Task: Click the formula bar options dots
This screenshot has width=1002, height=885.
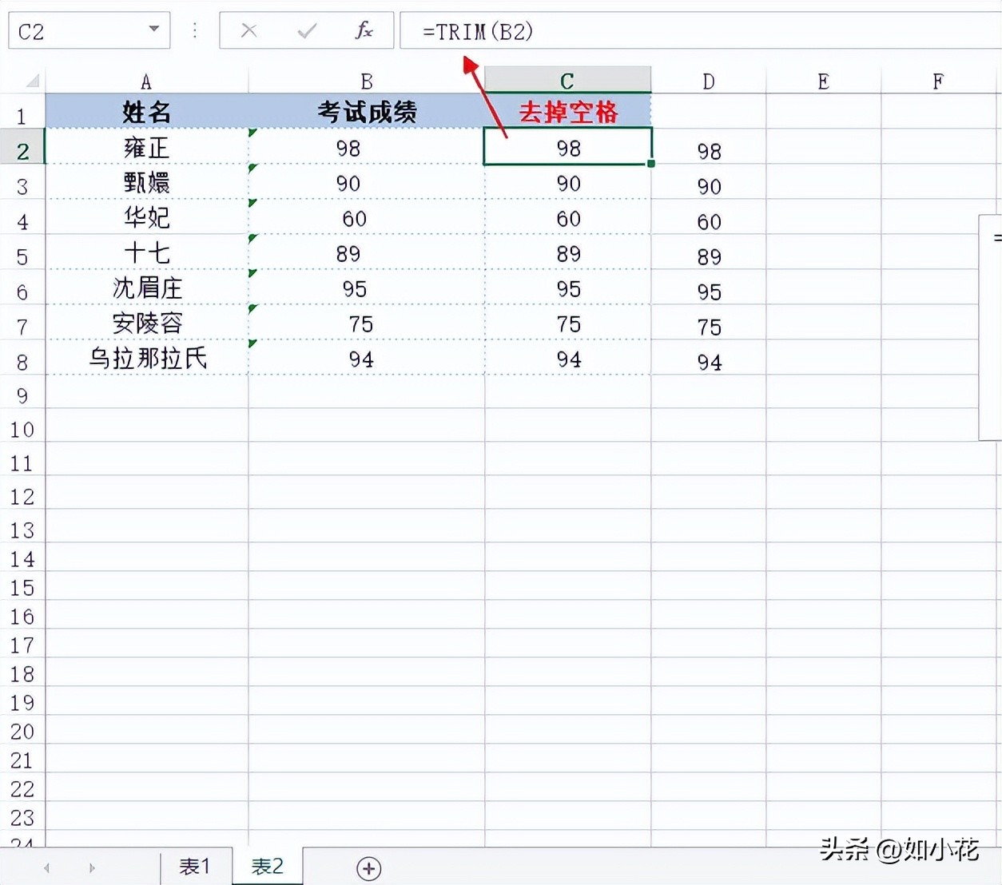Action: click(195, 31)
